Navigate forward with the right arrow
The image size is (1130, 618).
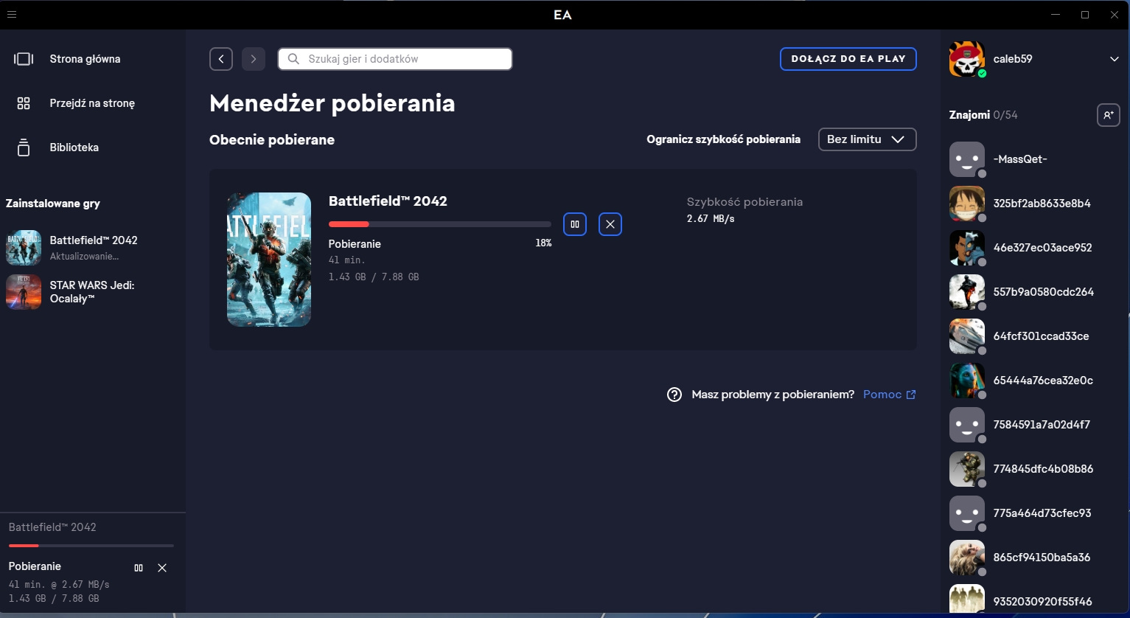tap(254, 59)
